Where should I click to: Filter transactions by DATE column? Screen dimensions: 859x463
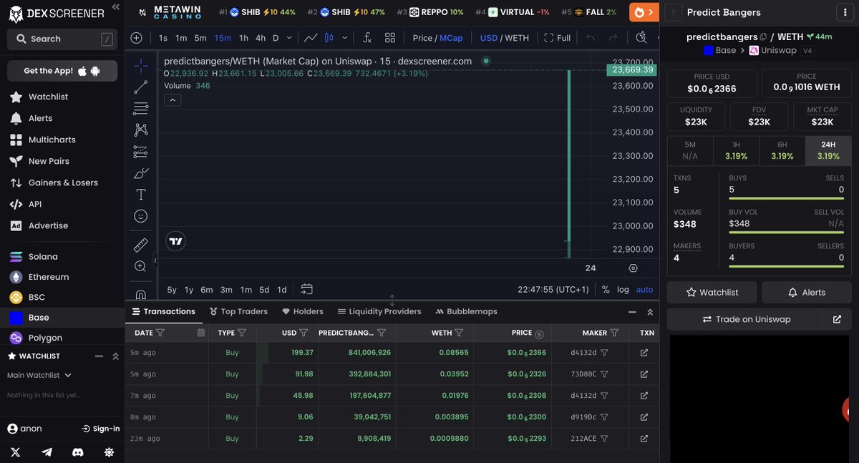point(160,333)
